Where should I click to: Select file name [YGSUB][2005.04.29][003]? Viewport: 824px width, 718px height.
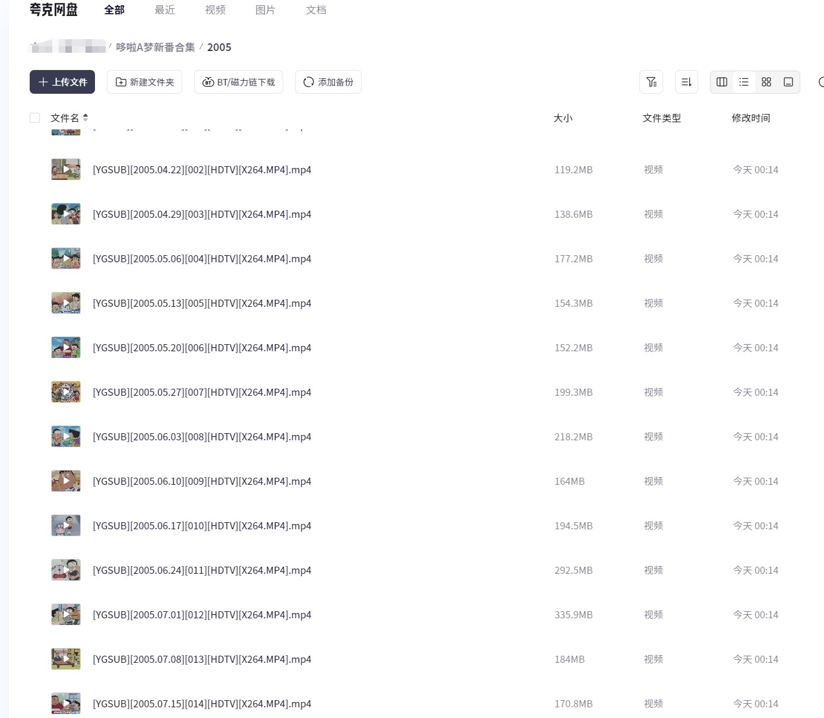pyautogui.click(x=202, y=214)
